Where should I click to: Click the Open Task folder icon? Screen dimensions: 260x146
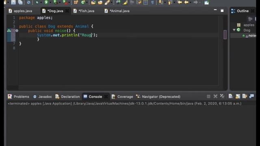(100, 2)
